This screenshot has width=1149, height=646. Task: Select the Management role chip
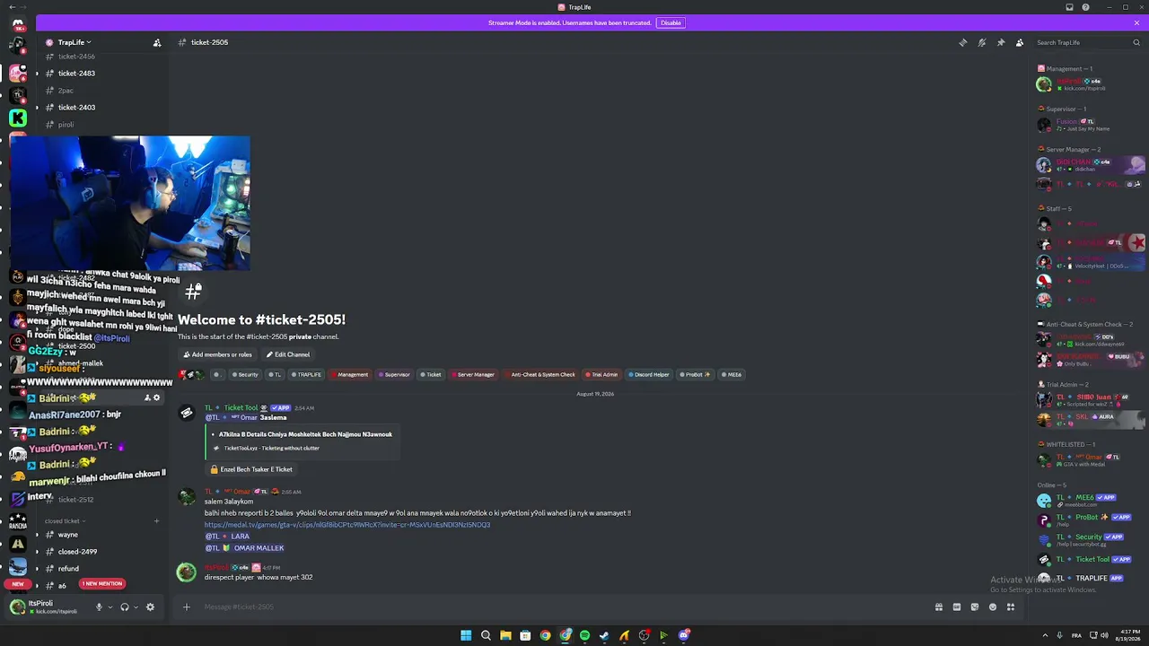pyautogui.click(x=350, y=375)
